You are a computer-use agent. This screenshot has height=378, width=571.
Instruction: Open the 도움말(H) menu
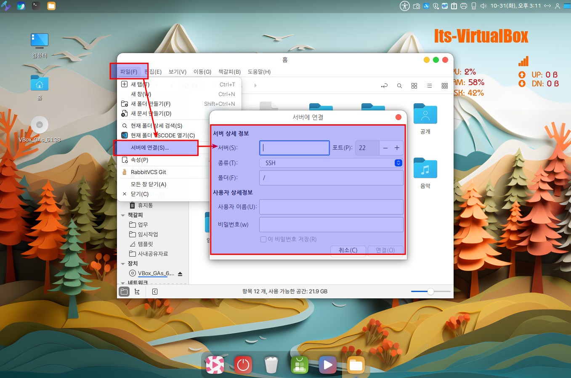[259, 72]
